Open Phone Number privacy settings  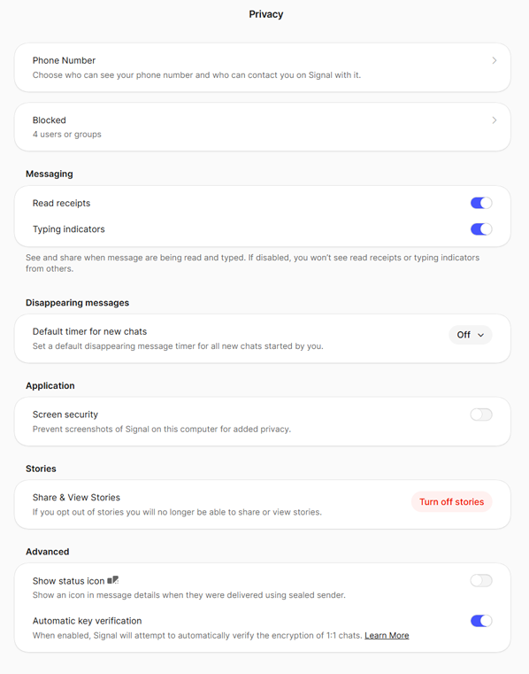point(263,67)
